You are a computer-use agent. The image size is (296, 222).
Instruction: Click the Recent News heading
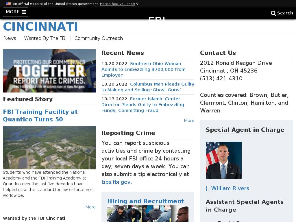[123, 53]
